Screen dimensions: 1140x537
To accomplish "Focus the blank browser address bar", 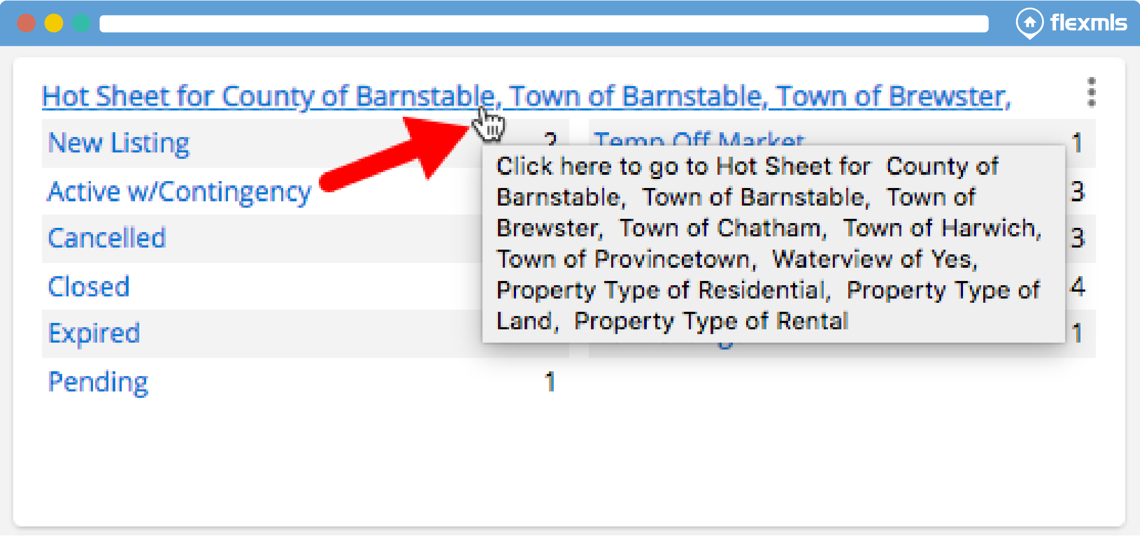I will pyautogui.click(x=543, y=23).
